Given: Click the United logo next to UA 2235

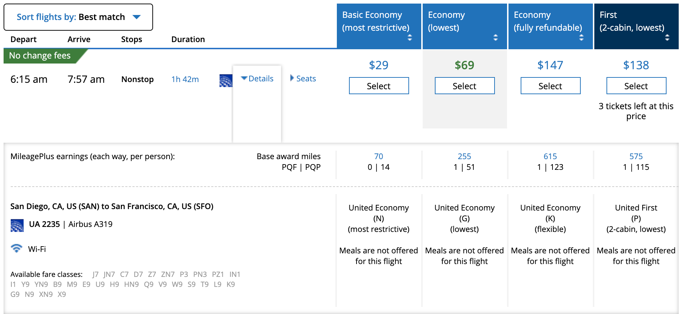Looking at the screenshot, I should [17, 225].
